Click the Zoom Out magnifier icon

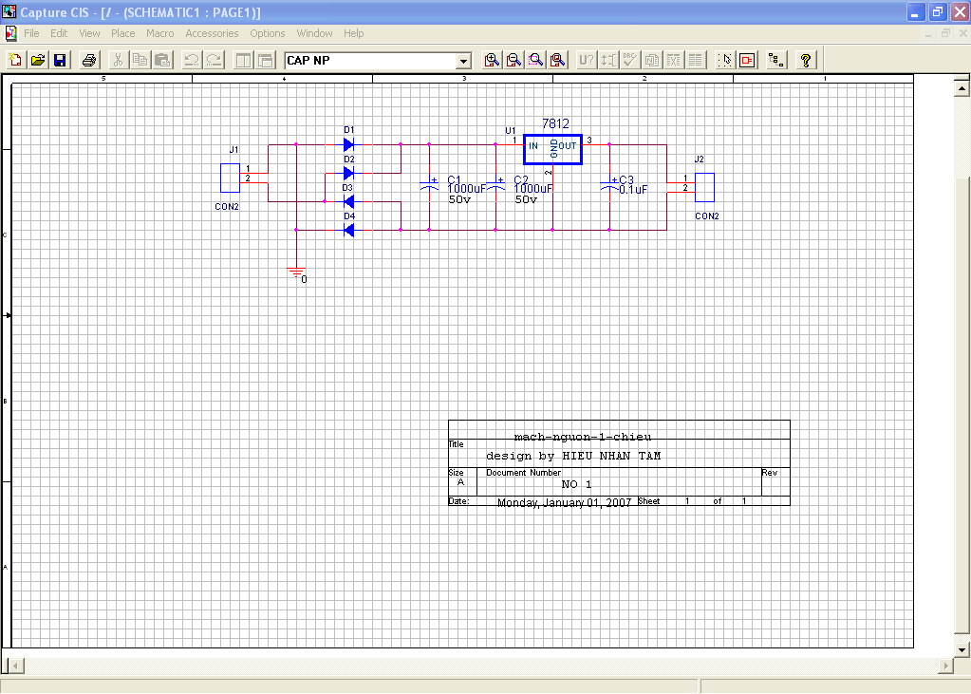(514, 60)
